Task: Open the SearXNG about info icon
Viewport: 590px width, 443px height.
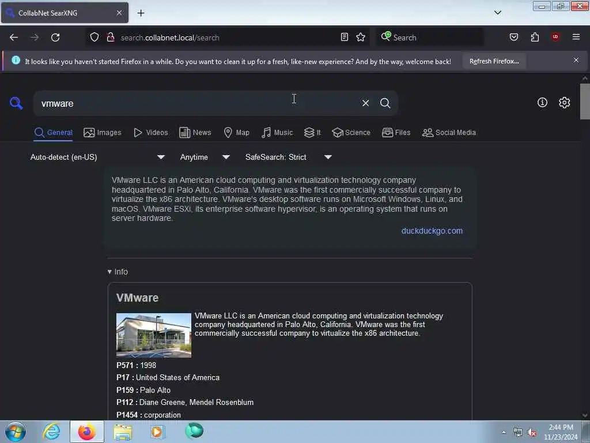Action: [542, 103]
